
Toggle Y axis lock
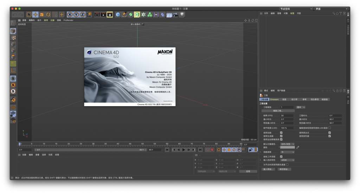(x=76, y=15)
